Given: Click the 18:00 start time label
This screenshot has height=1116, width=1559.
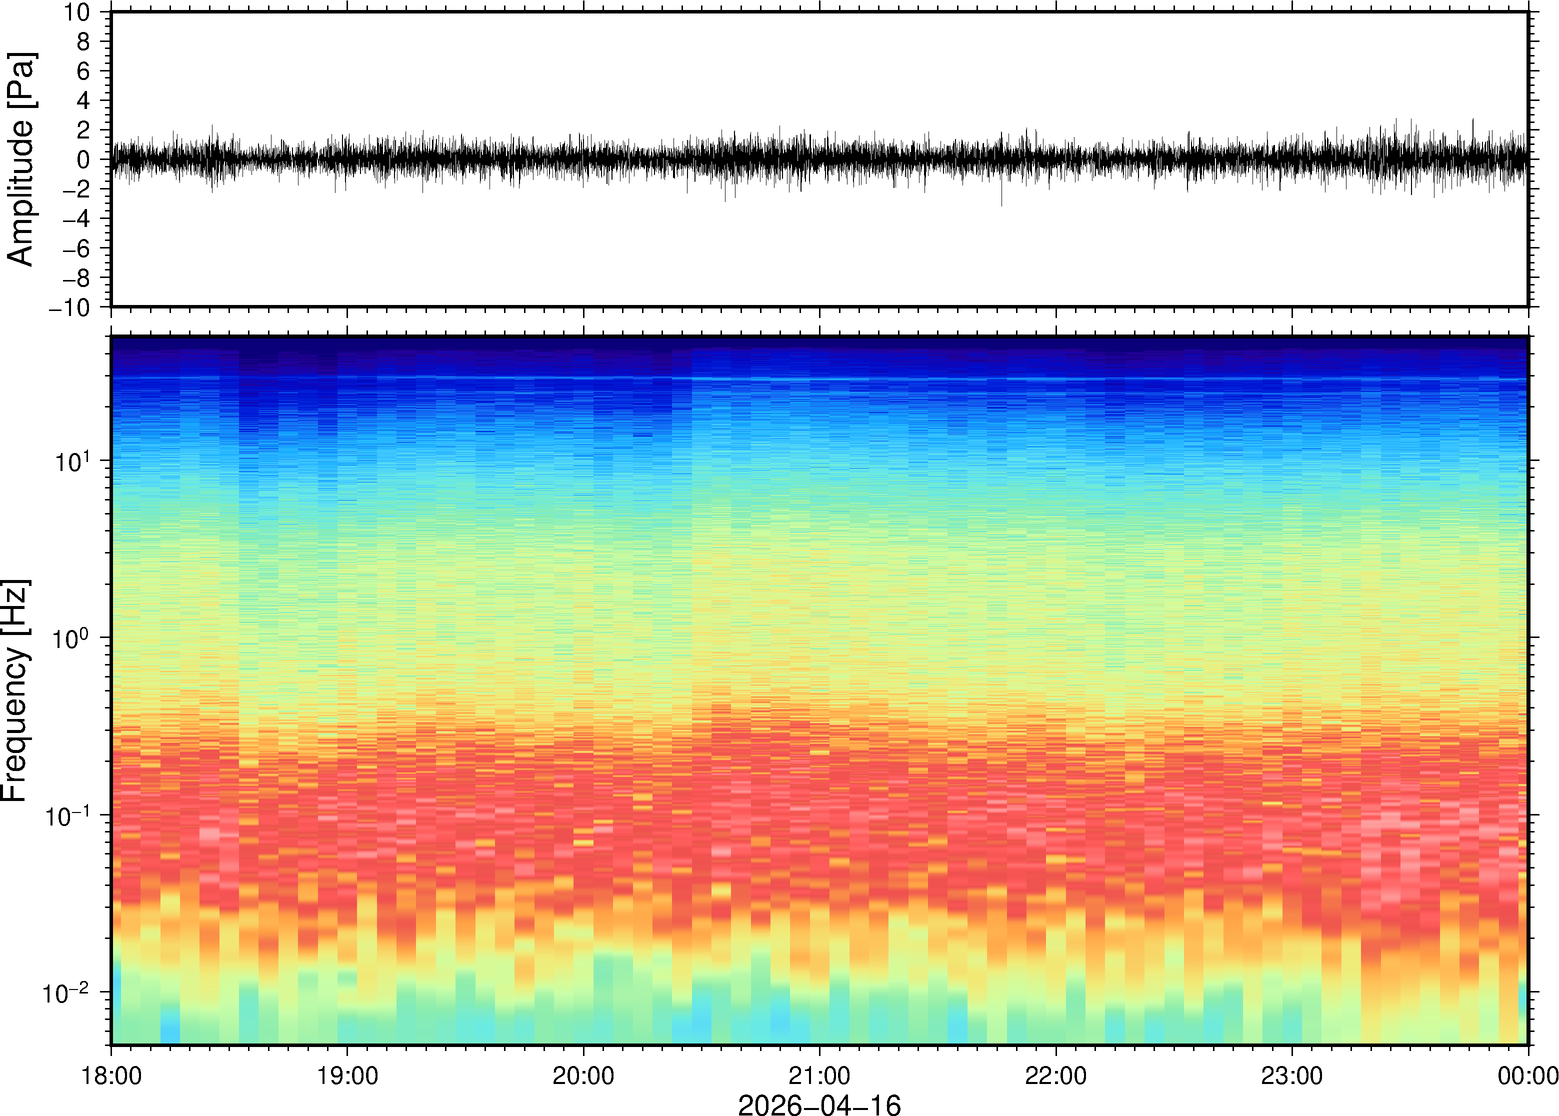Looking at the screenshot, I should point(111,1076).
